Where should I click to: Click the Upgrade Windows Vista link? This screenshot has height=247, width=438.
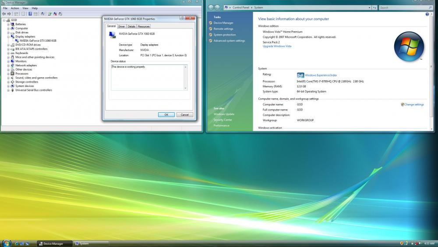277,46
